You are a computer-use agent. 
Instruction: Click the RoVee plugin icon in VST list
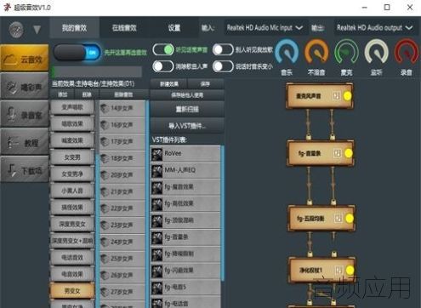(156, 154)
